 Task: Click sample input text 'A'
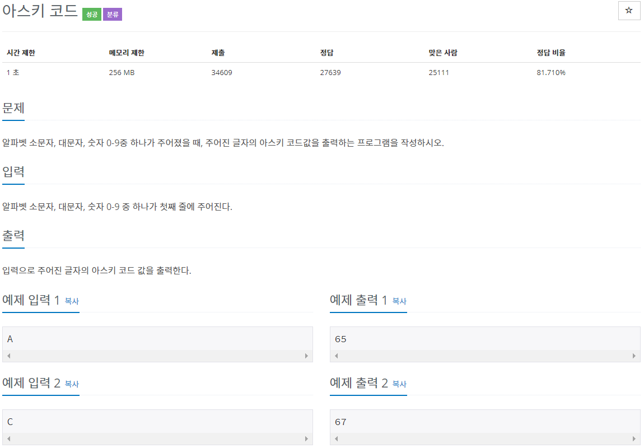click(10, 339)
